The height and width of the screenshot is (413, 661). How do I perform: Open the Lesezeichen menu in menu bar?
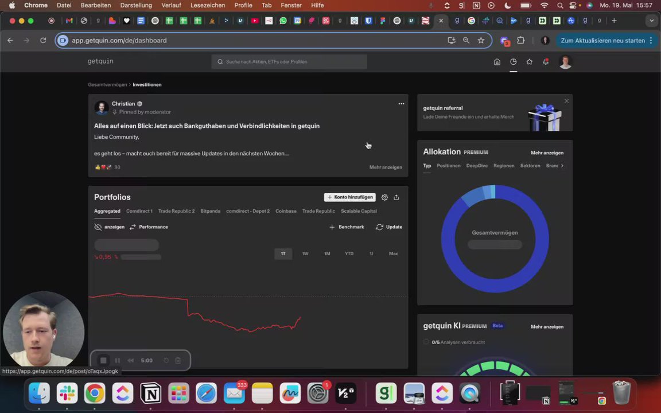208,6
